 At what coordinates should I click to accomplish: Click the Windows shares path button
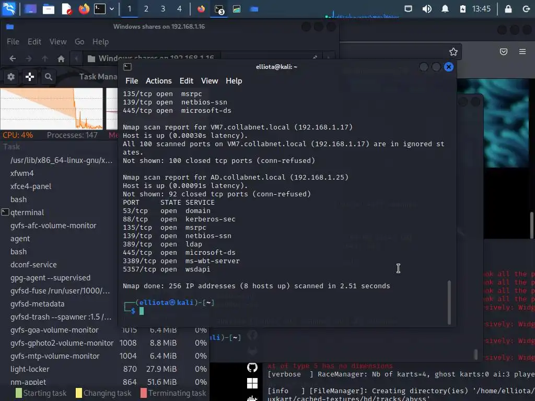(x=152, y=58)
